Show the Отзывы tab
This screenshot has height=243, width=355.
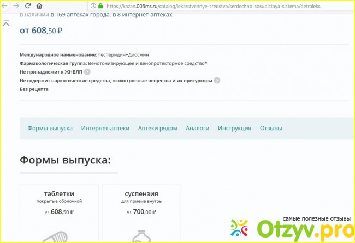(271, 129)
